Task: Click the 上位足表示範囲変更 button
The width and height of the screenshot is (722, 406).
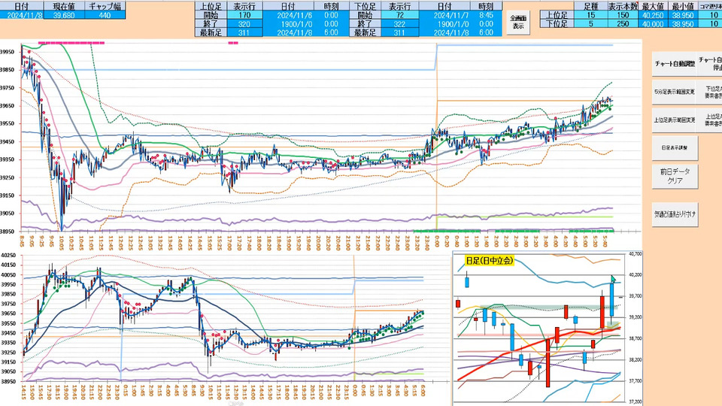Action: click(675, 120)
